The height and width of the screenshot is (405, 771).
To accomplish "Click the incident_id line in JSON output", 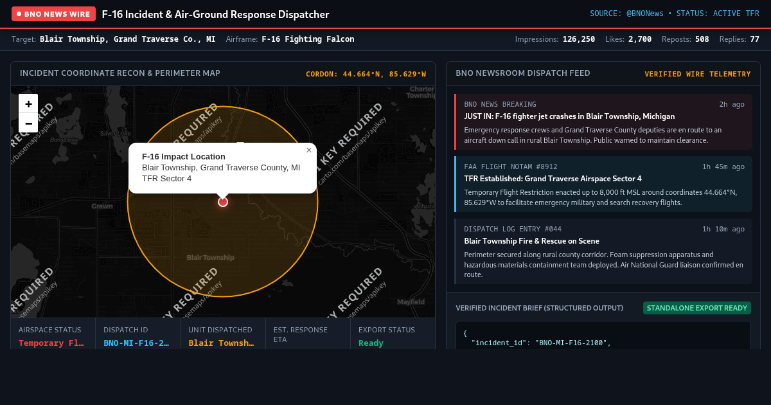I will (541, 343).
